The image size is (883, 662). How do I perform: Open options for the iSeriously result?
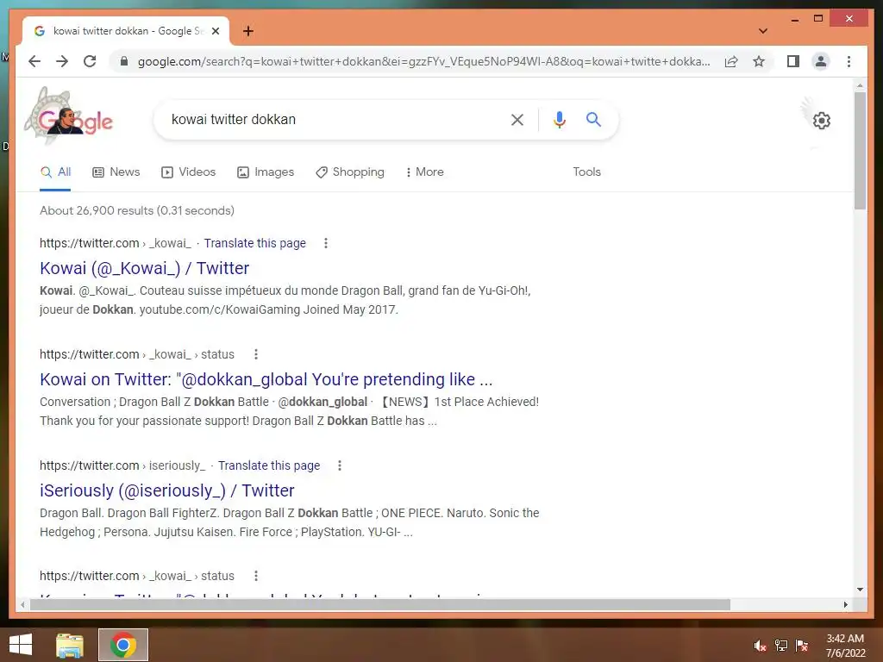[340, 465]
